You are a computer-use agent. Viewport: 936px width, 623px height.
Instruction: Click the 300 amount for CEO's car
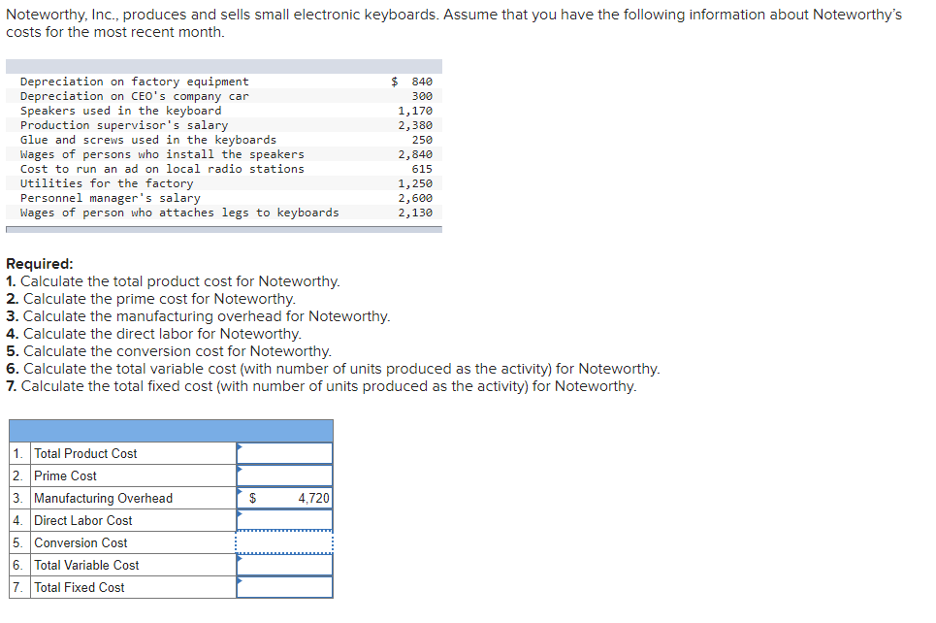pos(422,96)
